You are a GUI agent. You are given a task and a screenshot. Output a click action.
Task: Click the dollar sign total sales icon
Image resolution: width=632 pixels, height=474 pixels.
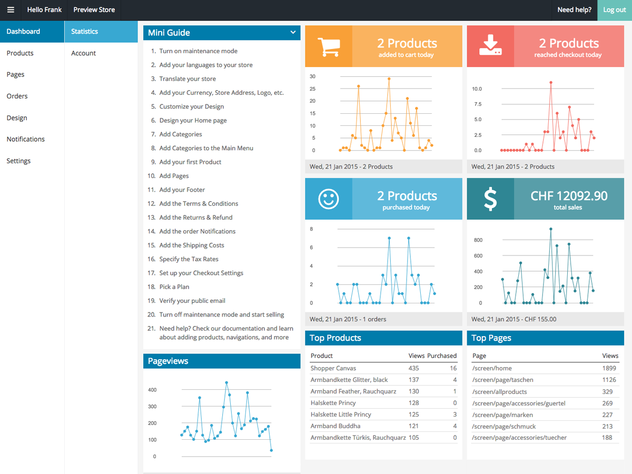(x=490, y=199)
